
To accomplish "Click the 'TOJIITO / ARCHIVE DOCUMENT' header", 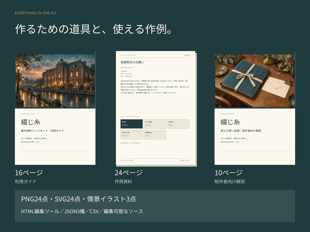I will point(128,55).
